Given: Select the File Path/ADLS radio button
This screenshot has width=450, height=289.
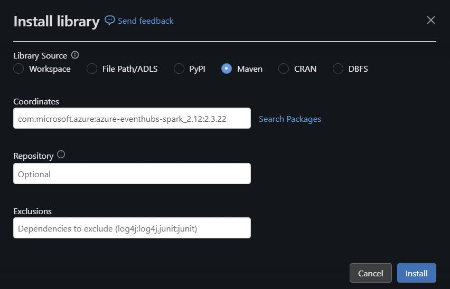Looking at the screenshot, I should pyautogui.click(x=92, y=69).
